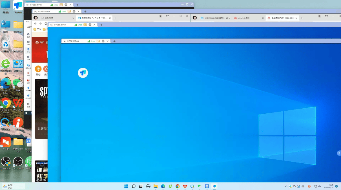Open the 24°C weather widget in taskbar
341x190 pixels.
(x=8, y=186)
